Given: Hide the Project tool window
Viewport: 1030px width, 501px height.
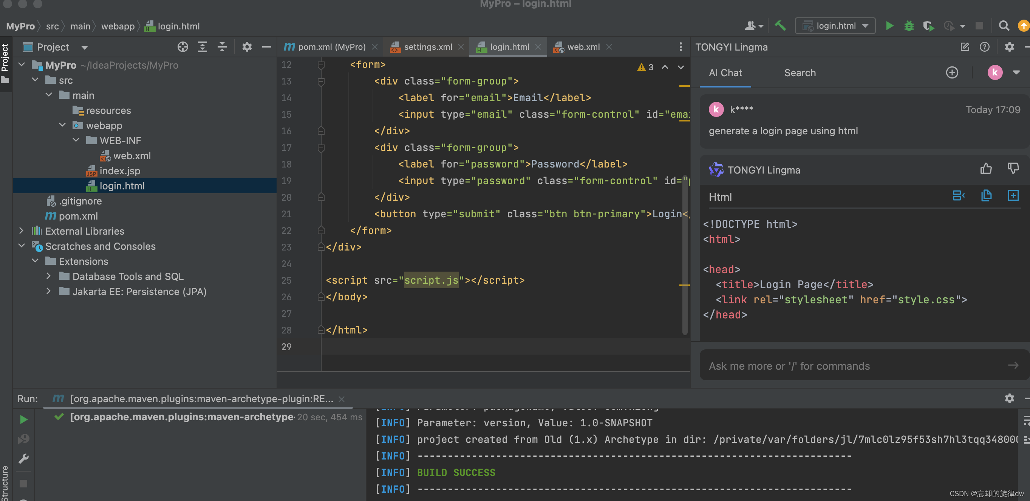Looking at the screenshot, I should tap(267, 47).
